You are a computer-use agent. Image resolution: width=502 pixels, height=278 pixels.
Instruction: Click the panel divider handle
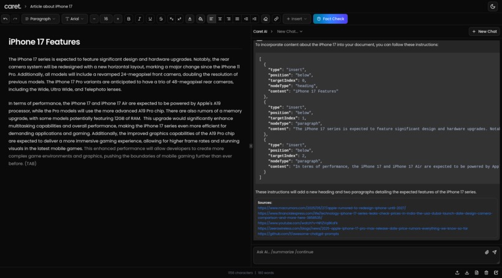tap(250, 146)
